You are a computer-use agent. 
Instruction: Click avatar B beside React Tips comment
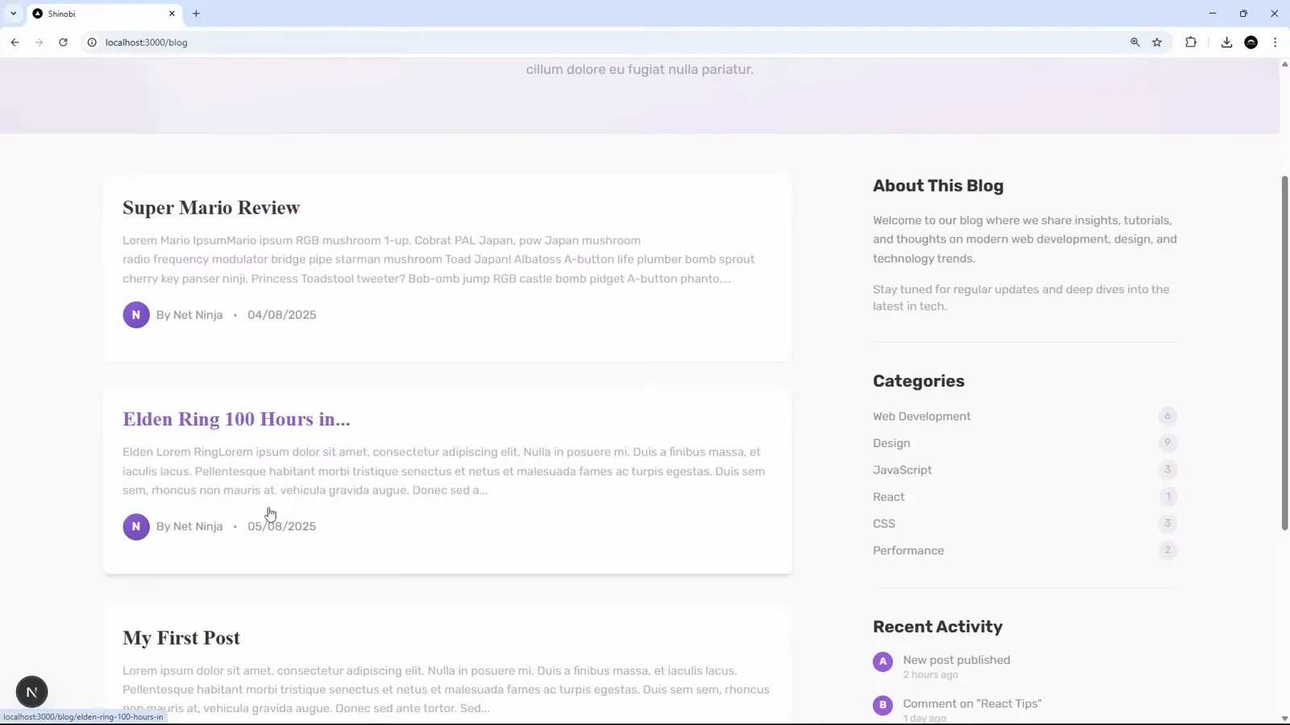(x=883, y=705)
